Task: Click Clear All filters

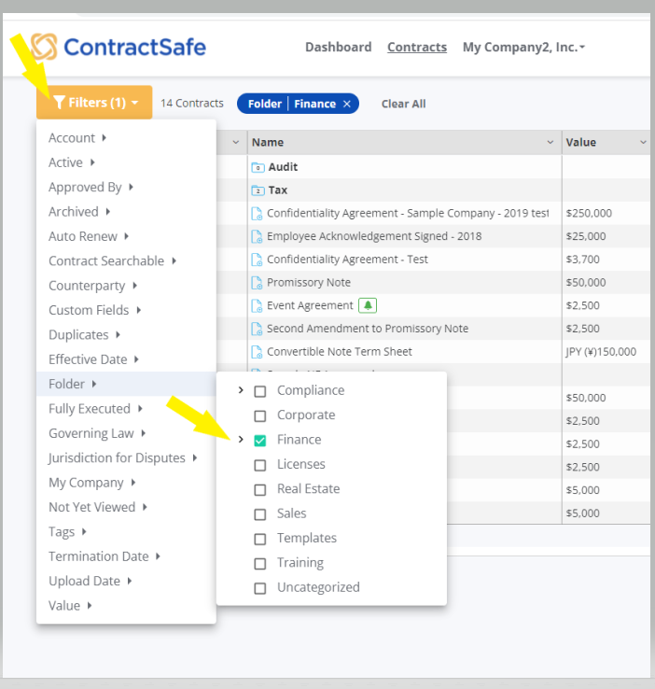Action: (403, 105)
